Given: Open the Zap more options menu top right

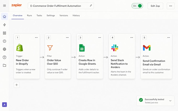Looking at the screenshot, I should (x=171, y=6).
